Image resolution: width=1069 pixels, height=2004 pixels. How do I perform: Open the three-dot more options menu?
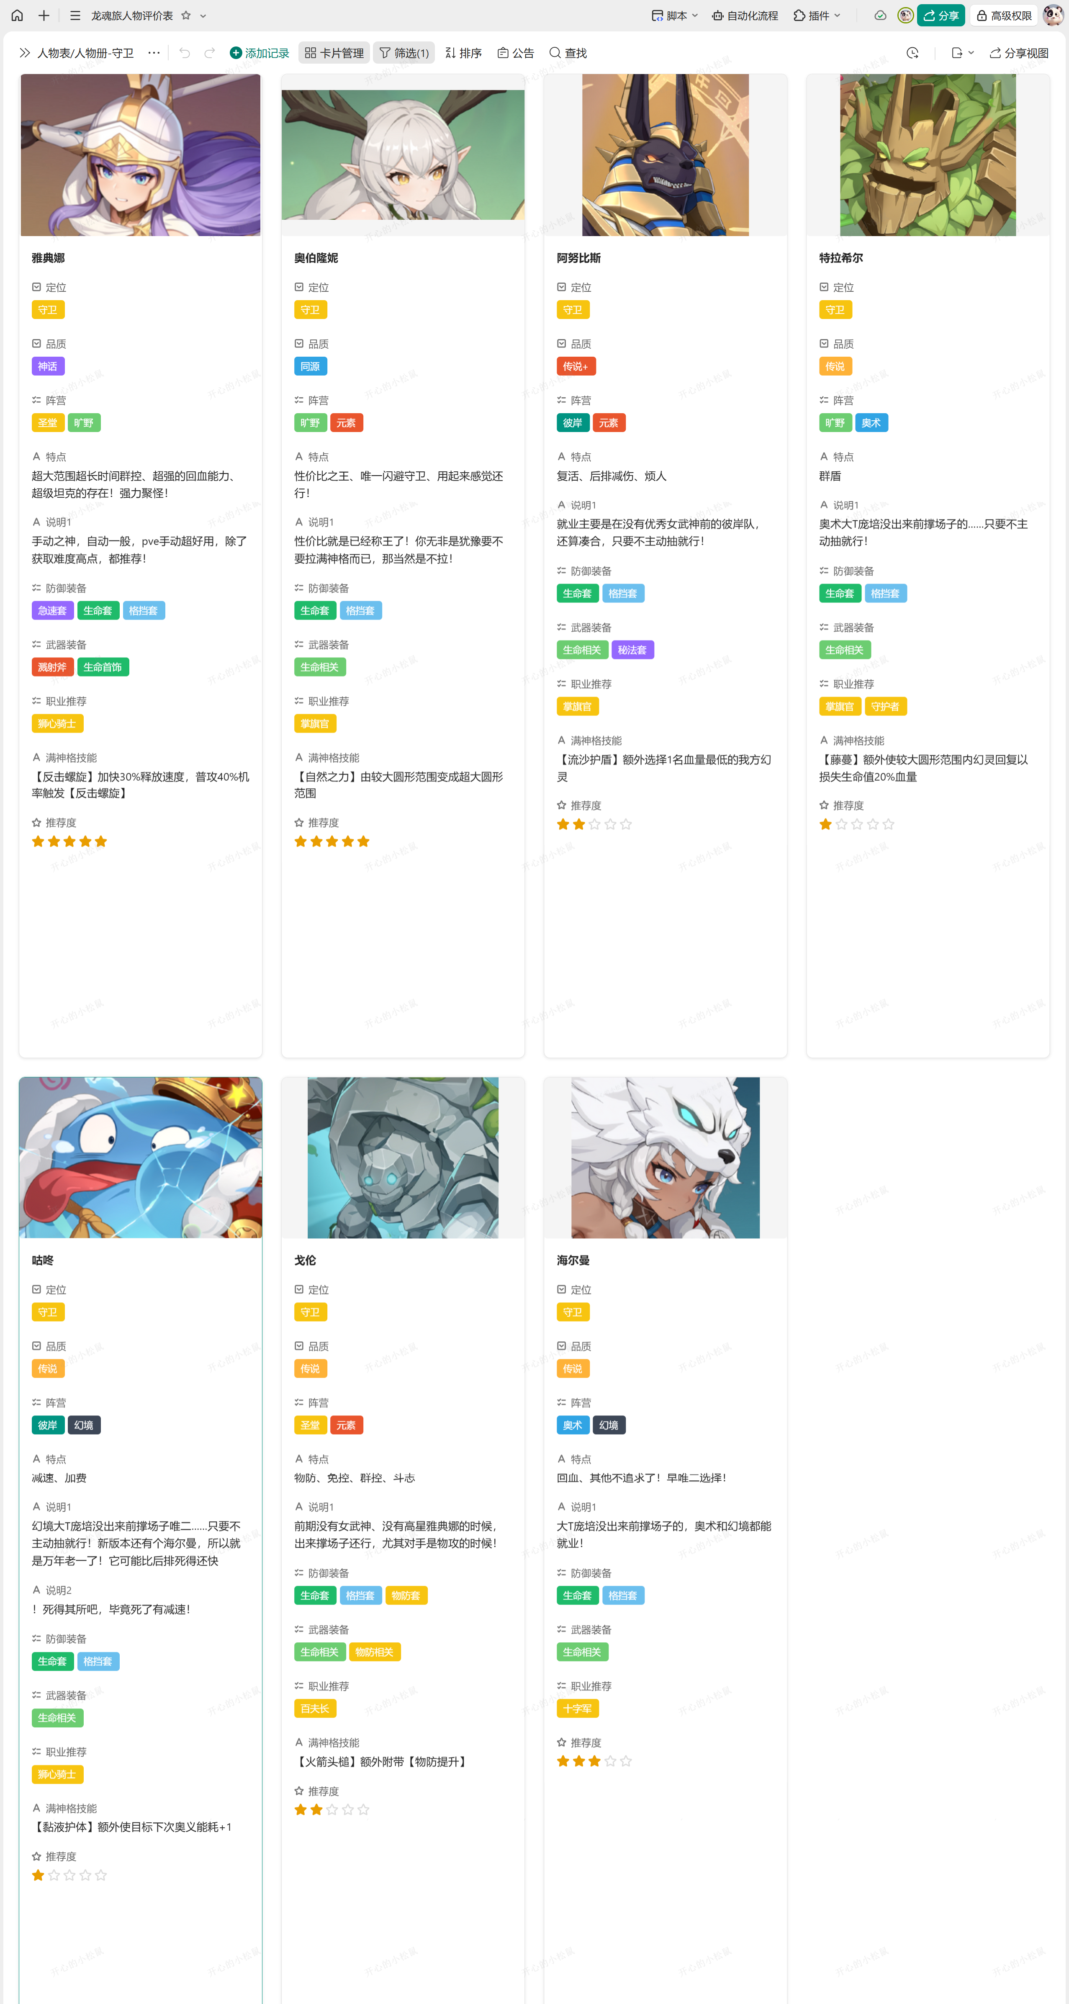click(154, 53)
